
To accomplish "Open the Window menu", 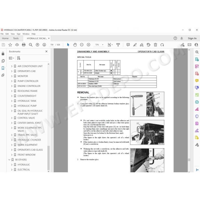I will (x=26, y=34).
